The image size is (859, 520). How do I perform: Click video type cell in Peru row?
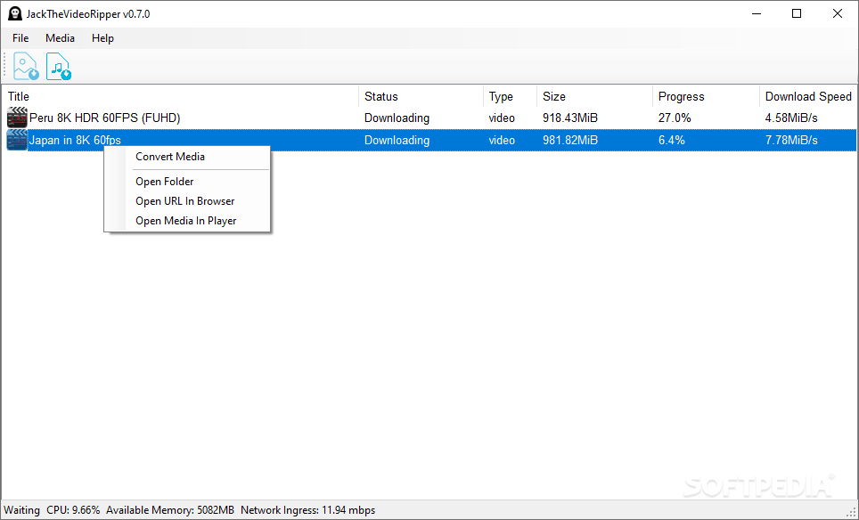click(x=502, y=118)
